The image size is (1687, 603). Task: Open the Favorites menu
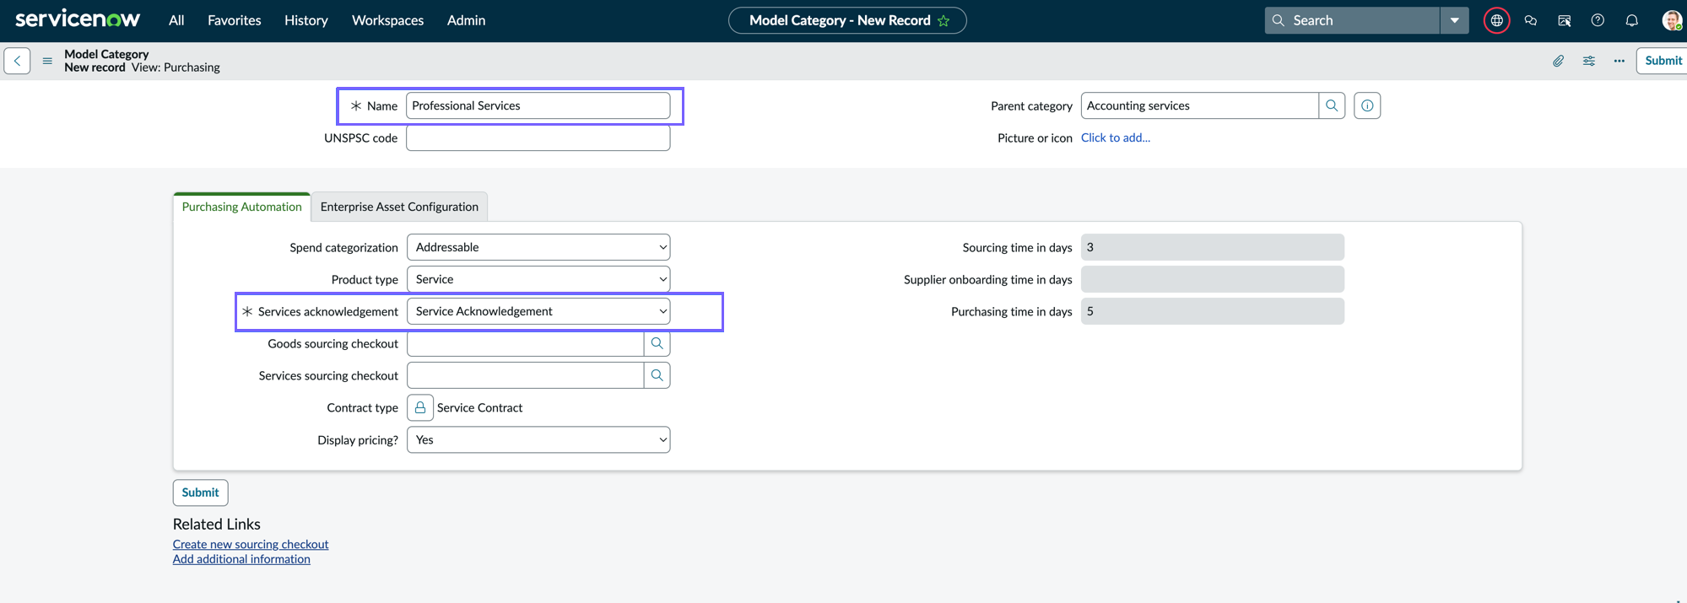(234, 20)
